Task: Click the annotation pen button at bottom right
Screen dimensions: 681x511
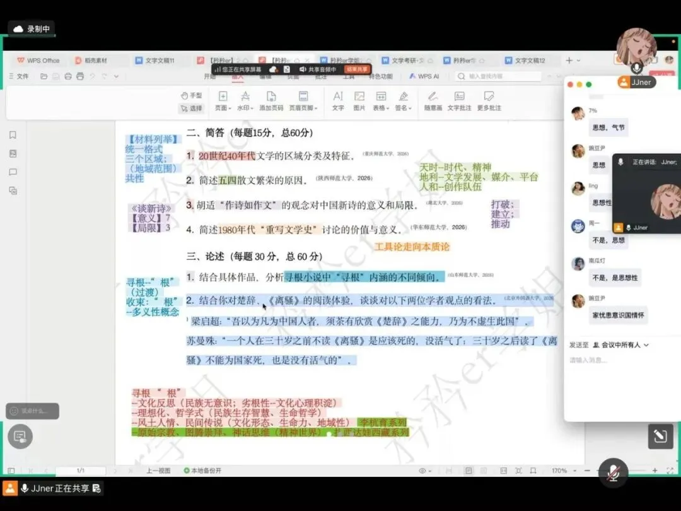Action: pyautogui.click(x=661, y=436)
